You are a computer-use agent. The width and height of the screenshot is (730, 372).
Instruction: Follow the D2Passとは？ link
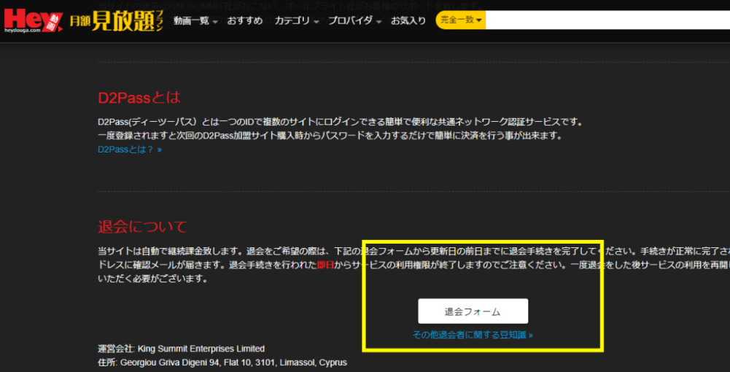[130, 150]
